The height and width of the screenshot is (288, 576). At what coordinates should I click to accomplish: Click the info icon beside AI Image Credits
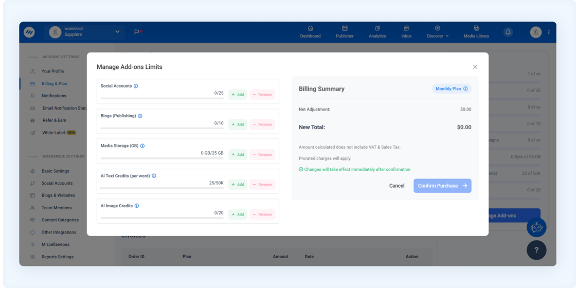tap(137, 206)
